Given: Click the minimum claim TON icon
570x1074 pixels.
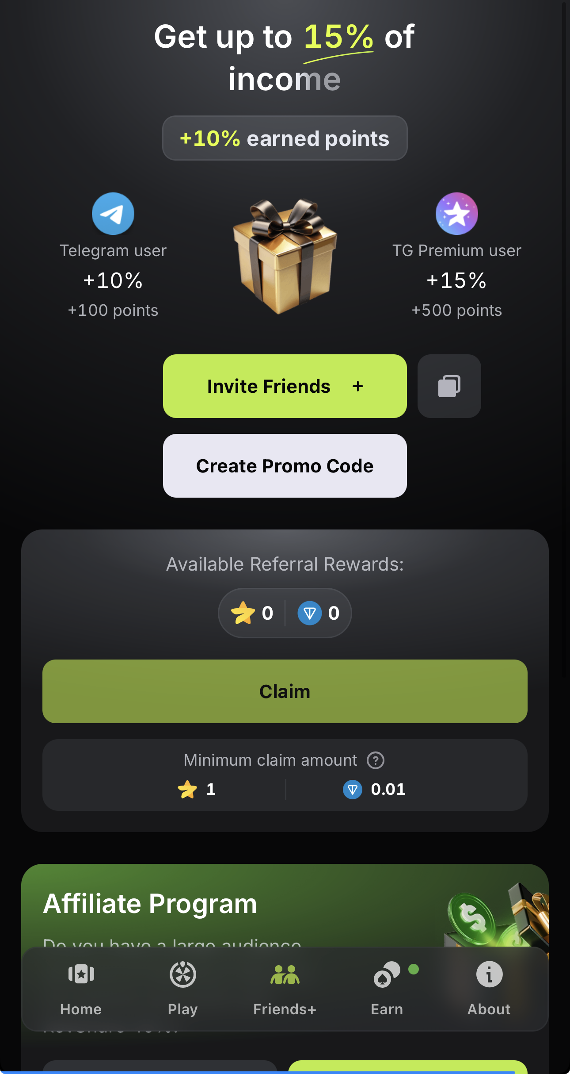Looking at the screenshot, I should pos(353,790).
